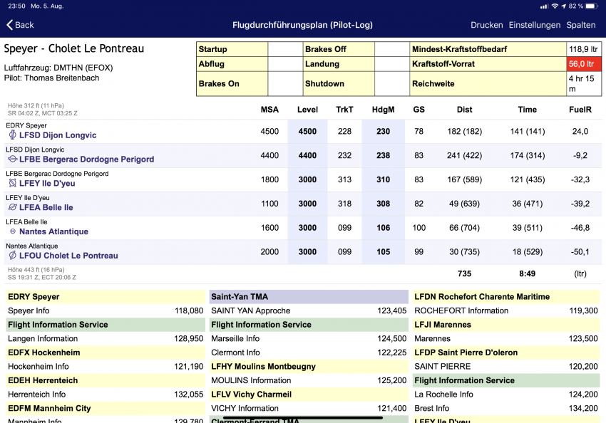Select the Herrenteich Info 132,055 row

coord(106,395)
